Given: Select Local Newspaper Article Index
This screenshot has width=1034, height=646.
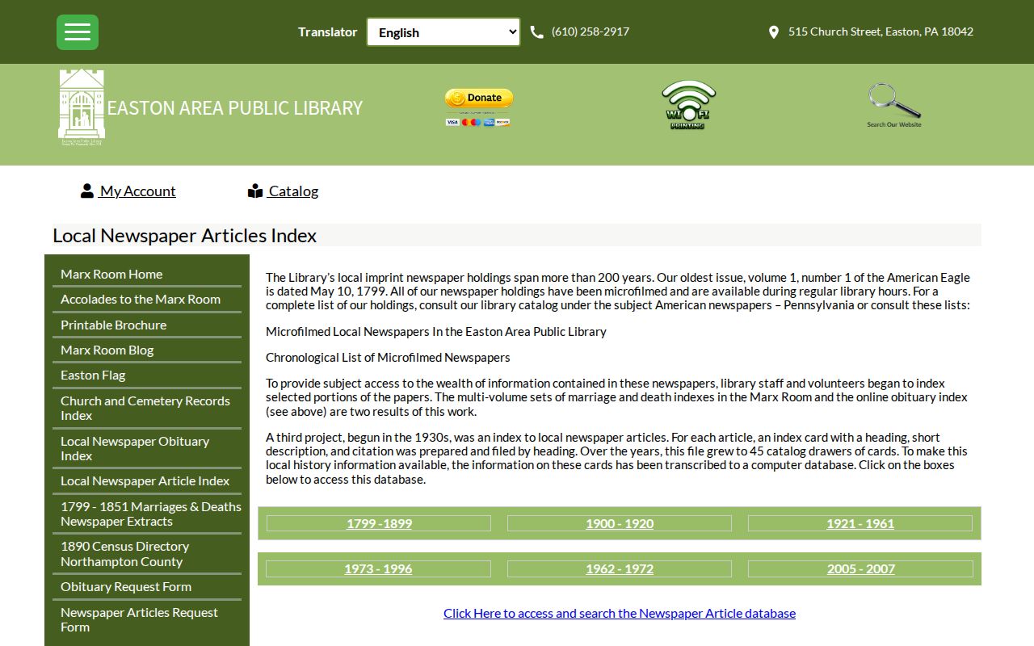Looking at the screenshot, I should tap(145, 480).
